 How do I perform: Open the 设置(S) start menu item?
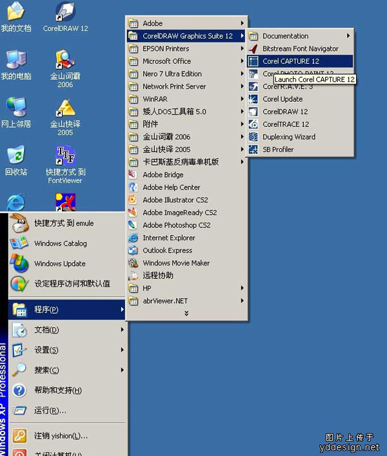[x=68, y=350]
